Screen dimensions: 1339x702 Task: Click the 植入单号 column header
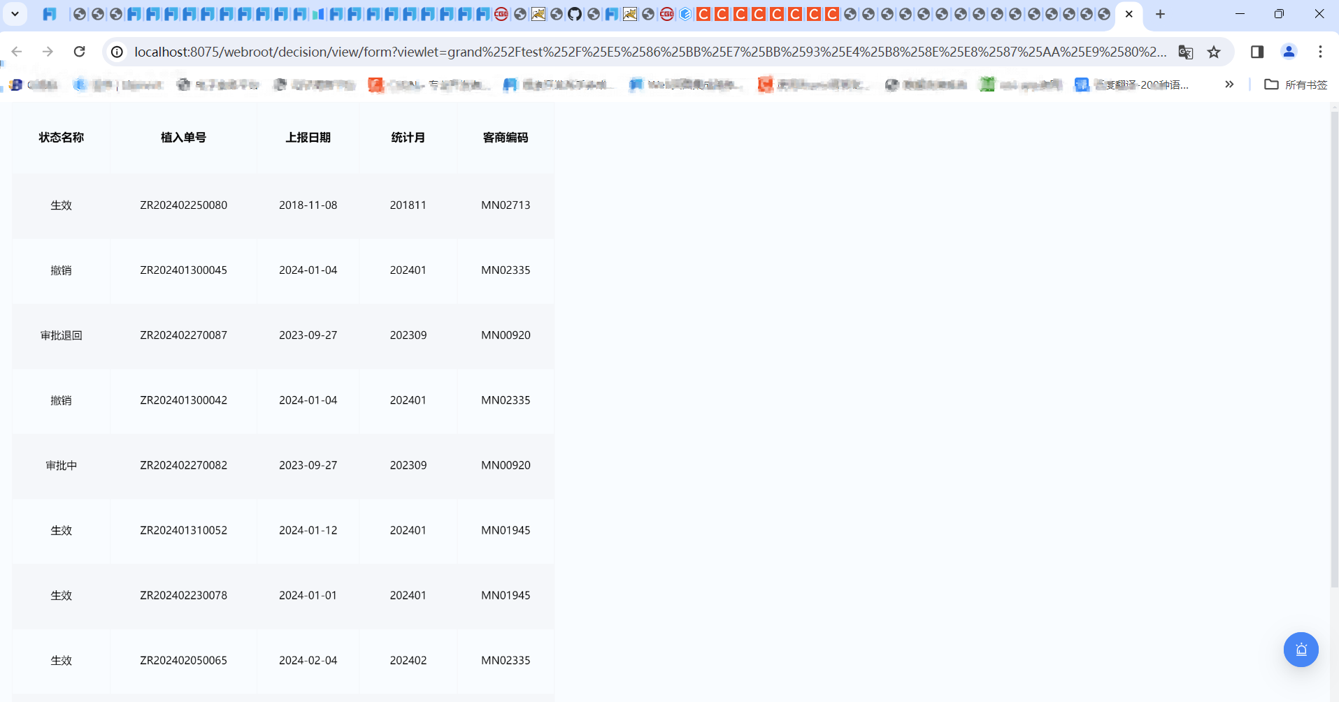183,138
